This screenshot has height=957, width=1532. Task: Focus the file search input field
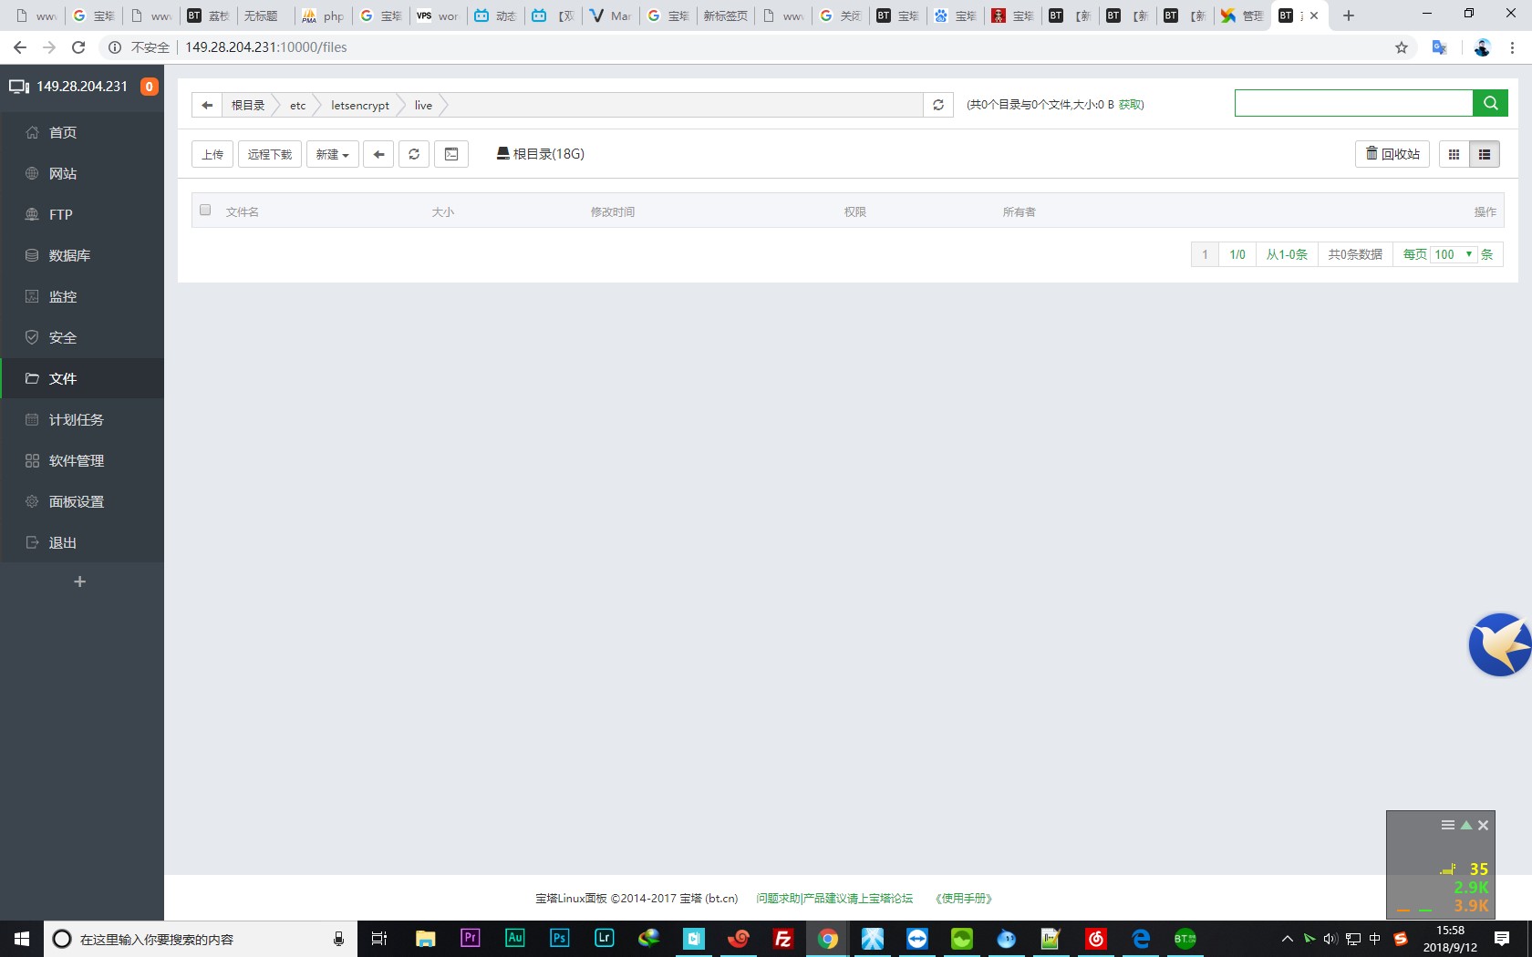click(1354, 103)
